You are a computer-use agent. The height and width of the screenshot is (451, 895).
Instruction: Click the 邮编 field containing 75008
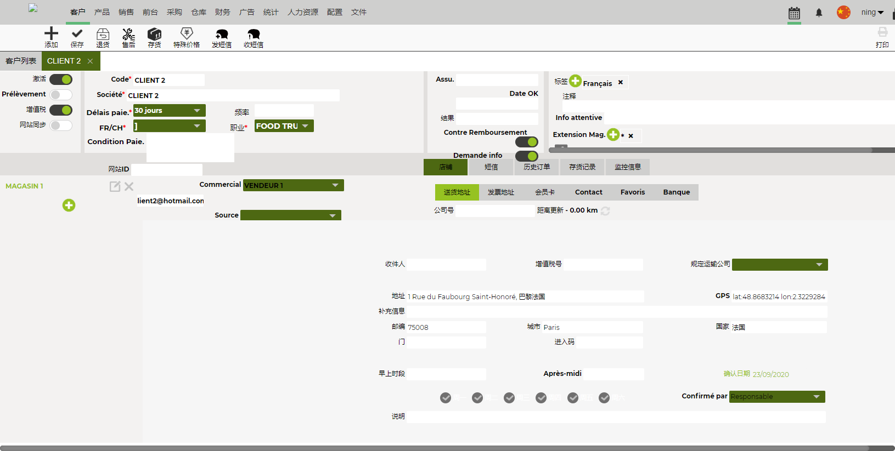pyautogui.click(x=446, y=327)
